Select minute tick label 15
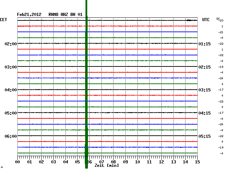The height and width of the screenshot is (171, 225). coord(197,162)
